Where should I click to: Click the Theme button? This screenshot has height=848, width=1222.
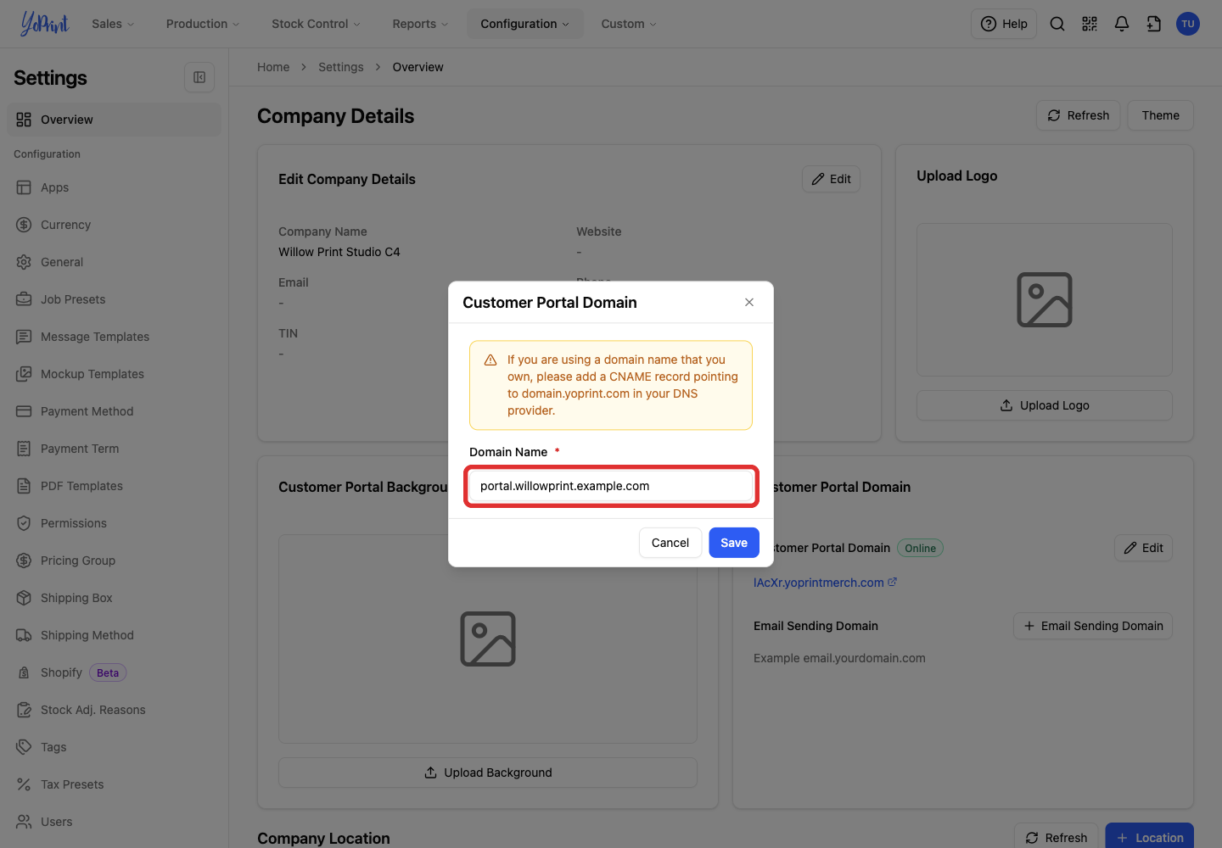pyautogui.click(x=1160, y=115)
